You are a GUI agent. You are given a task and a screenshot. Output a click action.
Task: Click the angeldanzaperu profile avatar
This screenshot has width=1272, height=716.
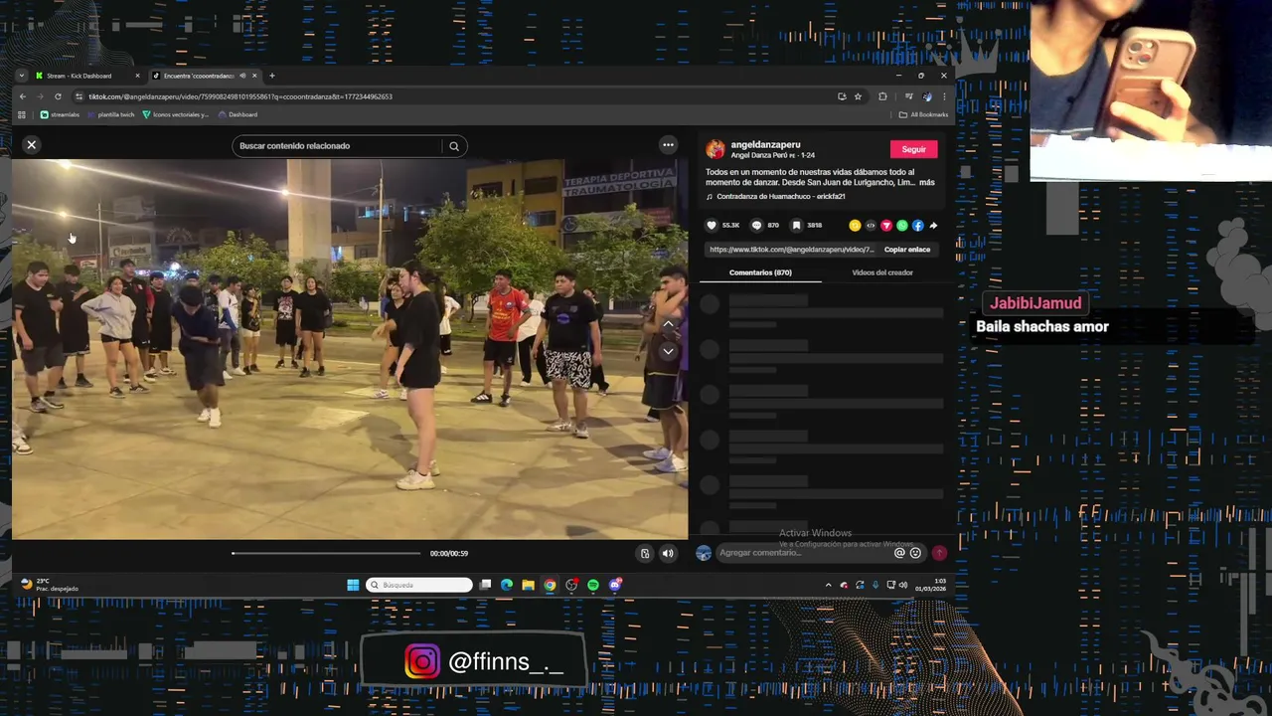coord(715,149)
